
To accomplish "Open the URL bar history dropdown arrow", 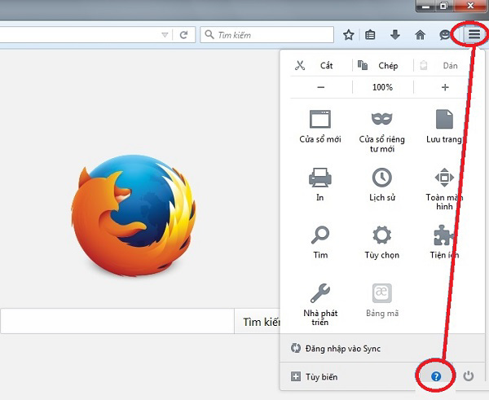I will tap(165, 35).
